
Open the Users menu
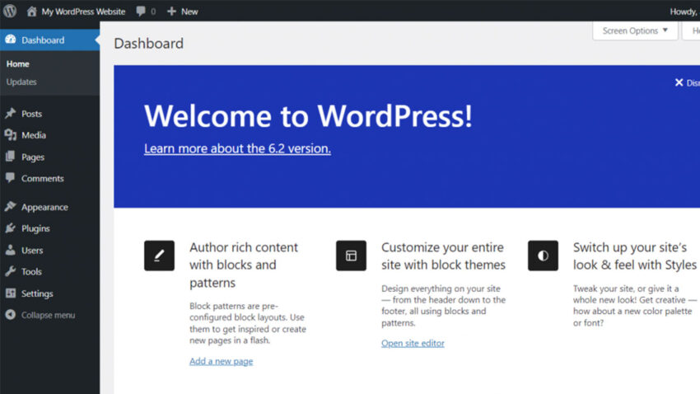[32, 250]
